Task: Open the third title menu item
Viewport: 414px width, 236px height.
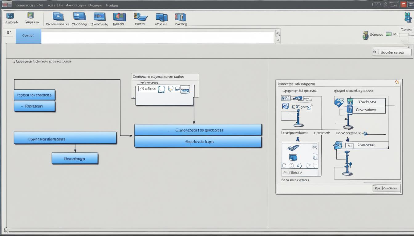Action: coord(76,5)
